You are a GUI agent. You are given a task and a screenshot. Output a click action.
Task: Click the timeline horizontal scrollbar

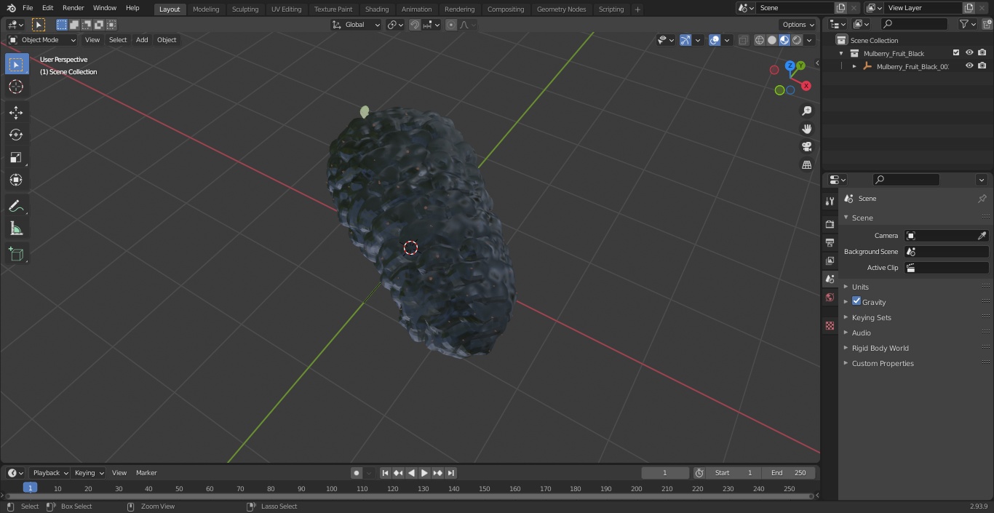[410, 496]
